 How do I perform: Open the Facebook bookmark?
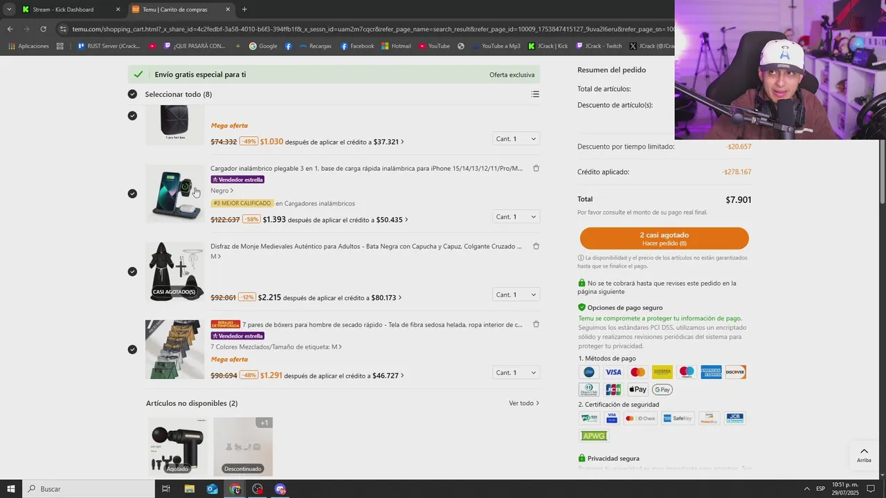[357, 46]
